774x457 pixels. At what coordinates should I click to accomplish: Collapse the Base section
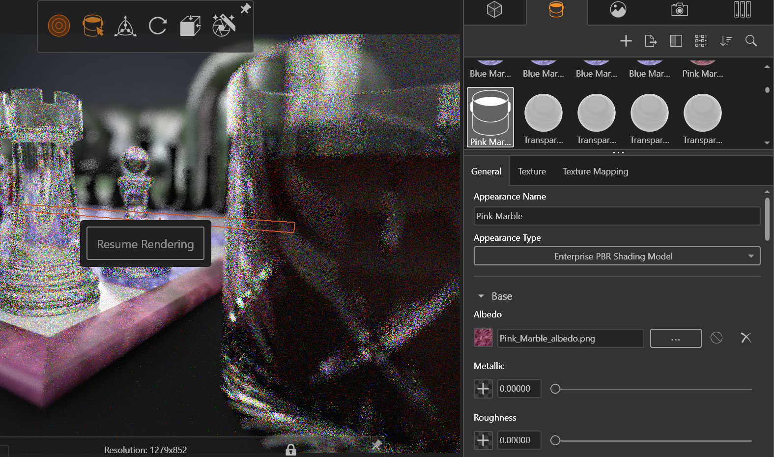pos(481,296)
